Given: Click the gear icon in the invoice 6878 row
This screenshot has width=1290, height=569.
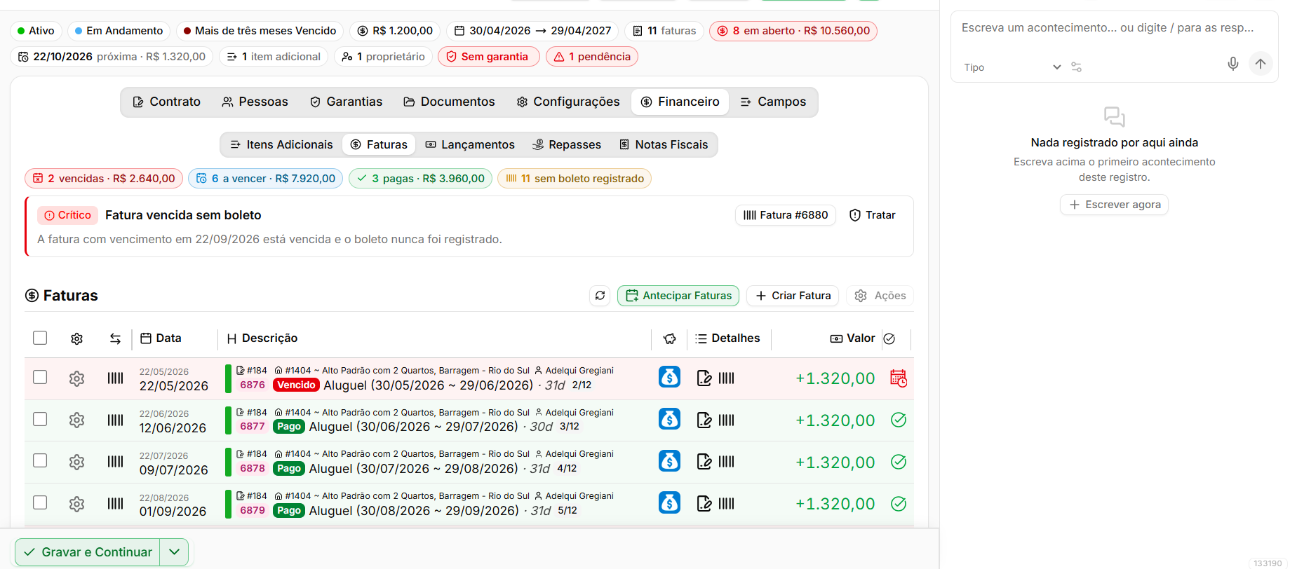Looking at the screenshot, I should (x=77, y=462).
